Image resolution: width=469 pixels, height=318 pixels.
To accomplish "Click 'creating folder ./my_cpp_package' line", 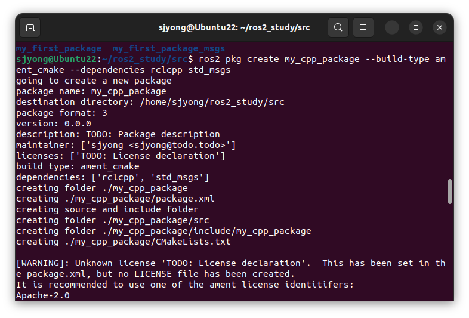I will coord(102,188).
